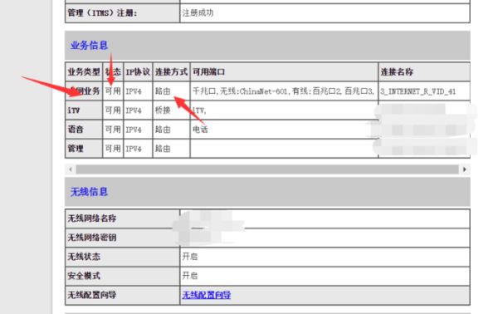Click the 注册成功 registration status cell
This screenshot has width=498, height=314.
pyautogui.click(x=325, y=13)
